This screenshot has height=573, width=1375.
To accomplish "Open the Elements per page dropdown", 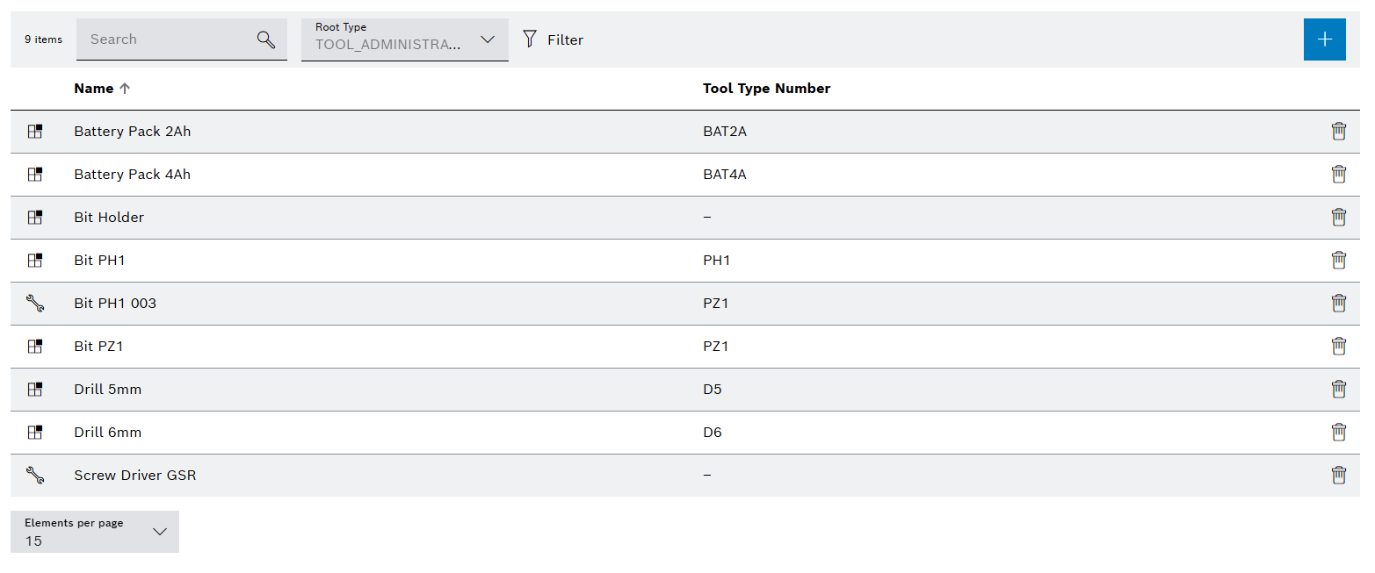I will point(95,532).
